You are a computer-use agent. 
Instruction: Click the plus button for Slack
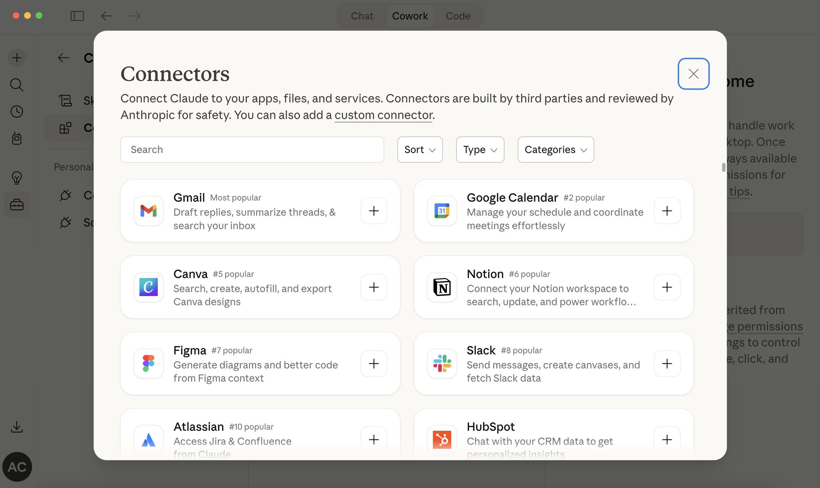tap(667, 364)
